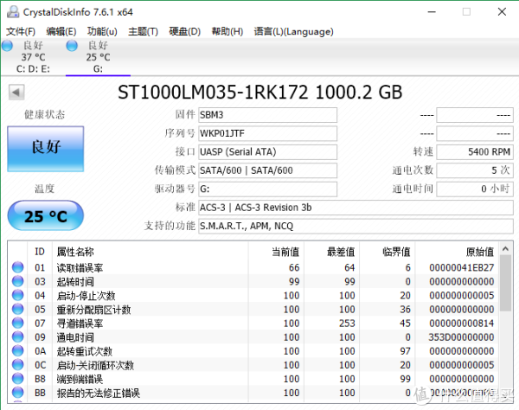The image size is (519, 410).
Task: Click status orb for attribute BB 报告的无法修正错误
Action: pos(18,392)
